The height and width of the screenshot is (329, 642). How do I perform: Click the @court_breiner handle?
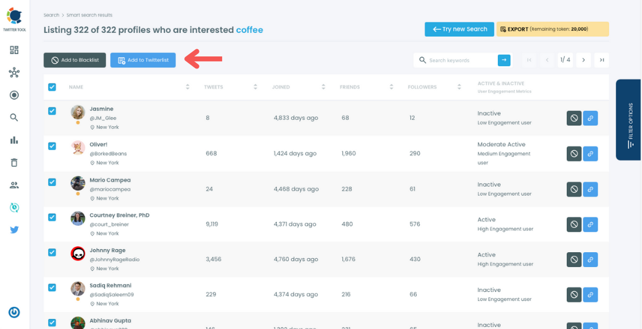[x=109, y=225]
